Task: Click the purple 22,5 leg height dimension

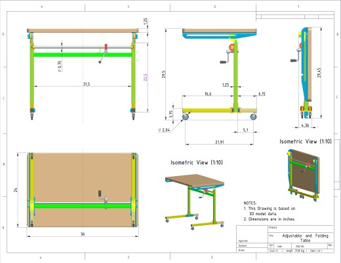Action: [146, 77]
